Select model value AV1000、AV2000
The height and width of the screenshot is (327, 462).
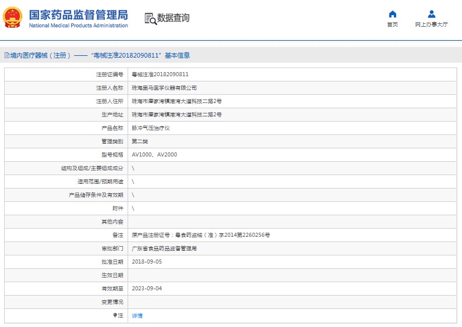pyautogui.click(x=154, y=155)
